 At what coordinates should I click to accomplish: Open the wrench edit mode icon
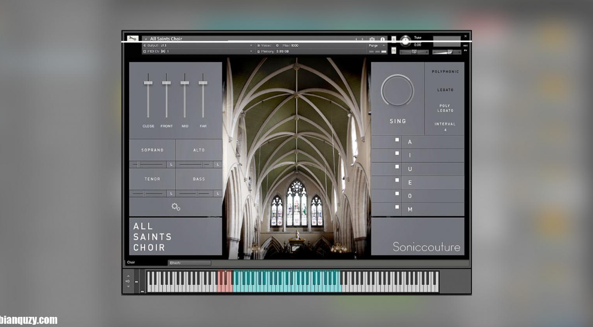132,38
